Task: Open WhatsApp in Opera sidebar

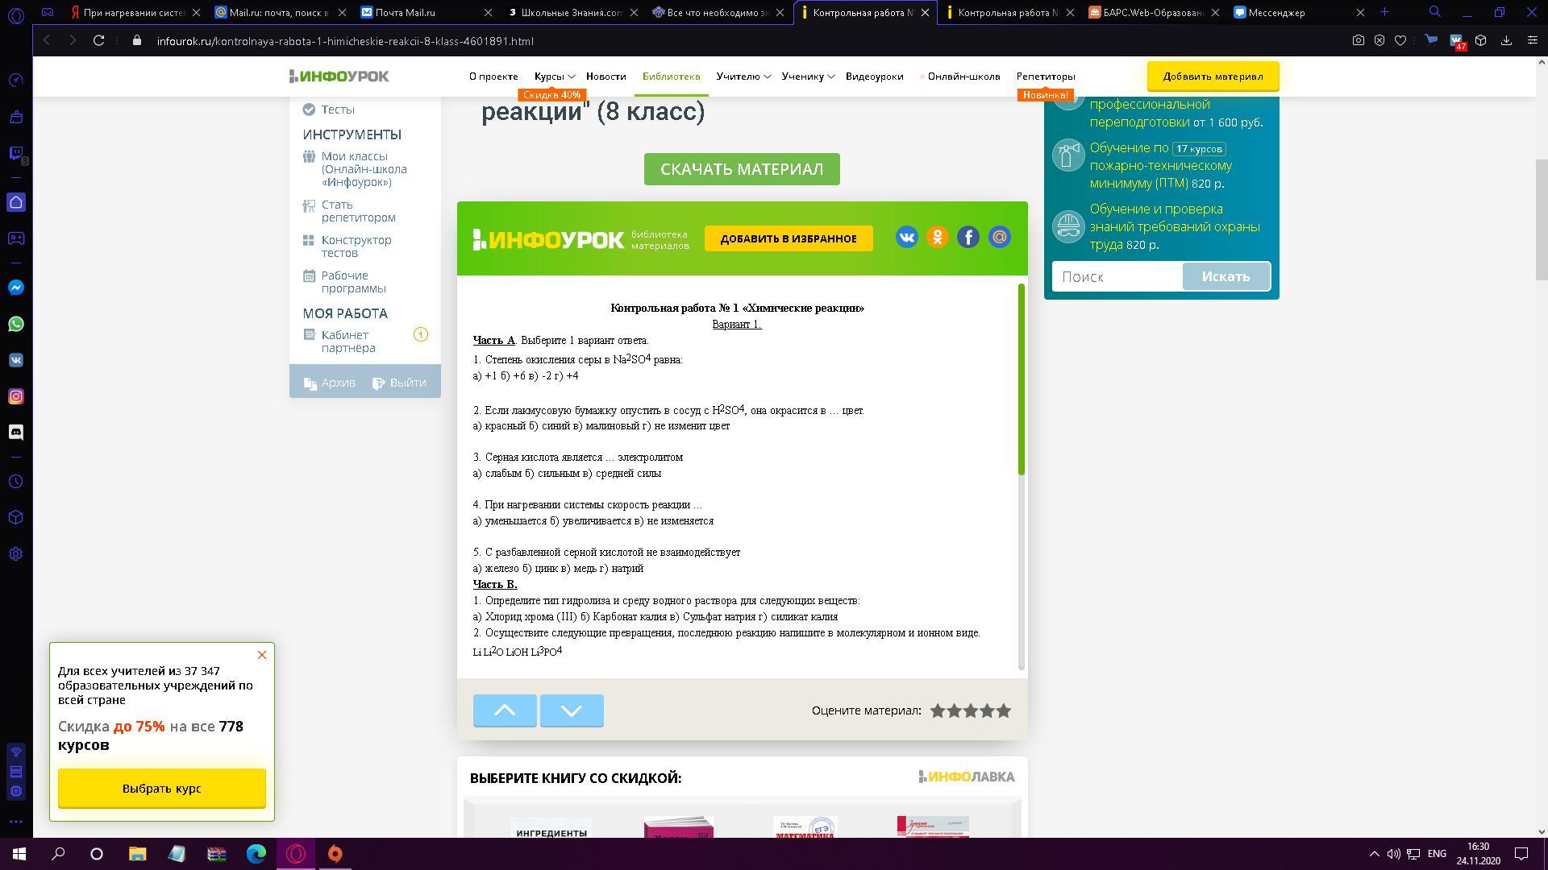Action: pyautogui.click(x=16, y=324)
